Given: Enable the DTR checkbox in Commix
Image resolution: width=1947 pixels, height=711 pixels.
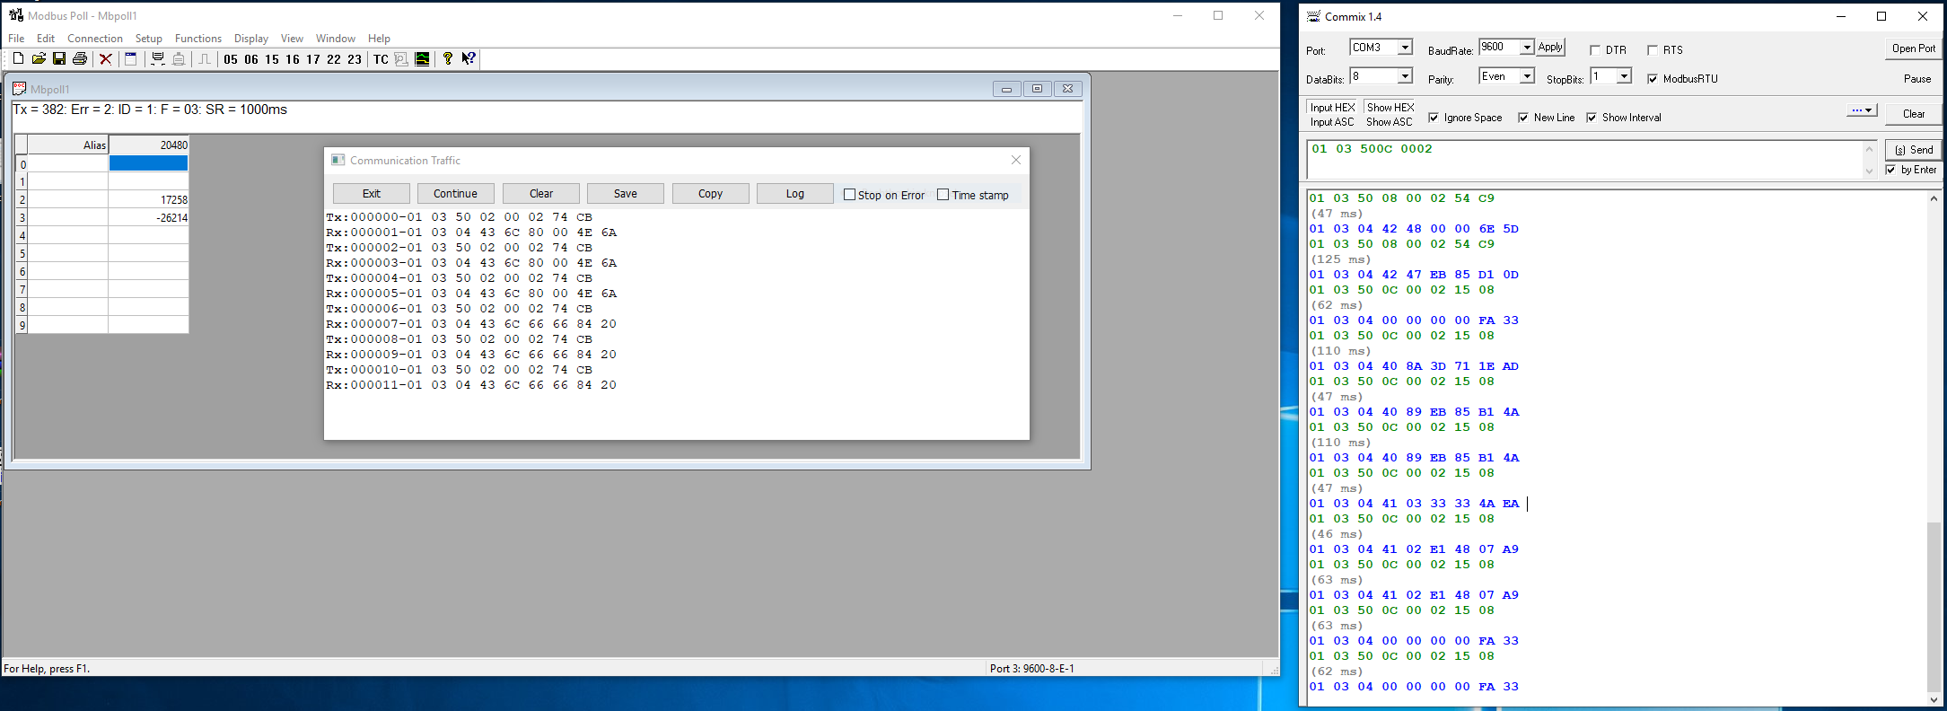Looking at the screenshot, I should [x=1595, y=50].
